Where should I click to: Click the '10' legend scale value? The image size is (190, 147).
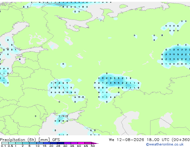[x=37, y=146]
